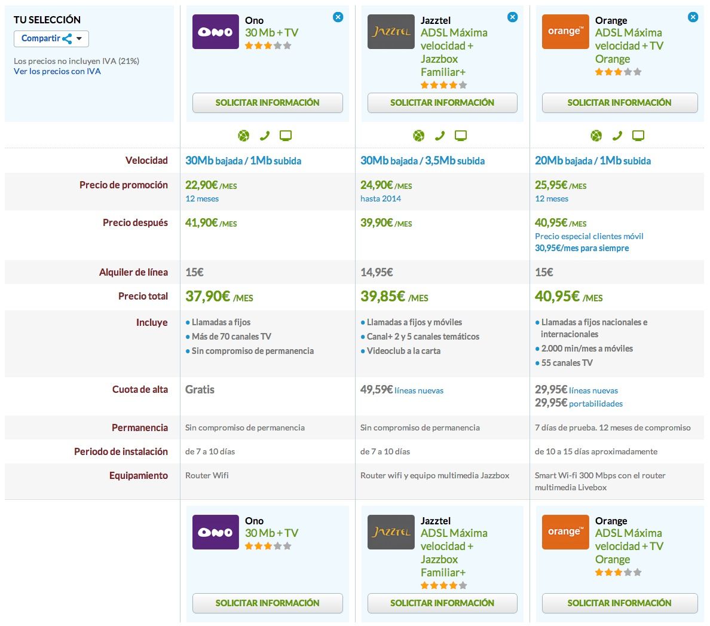710x626 pixels.
Task: Open top Jazztel 'ADSL Máxima velocidad + Jazzbox Familiar+' title
Action: tap(454, 53)
